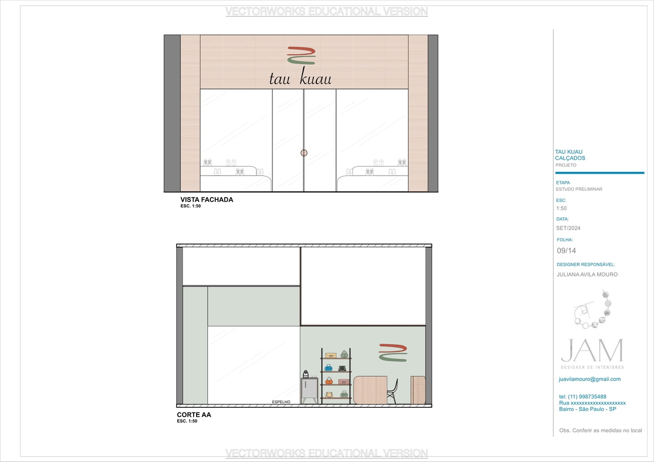Click the tel: (11) 998735488 phone line

(x=582, y=397)
